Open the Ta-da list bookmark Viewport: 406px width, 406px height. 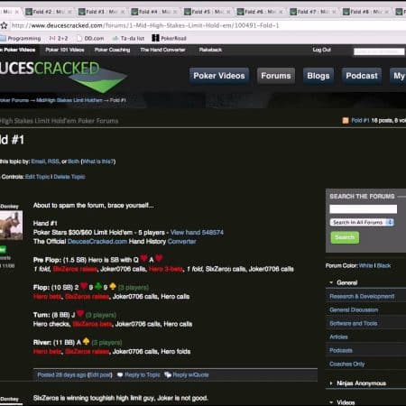(128, 39)
